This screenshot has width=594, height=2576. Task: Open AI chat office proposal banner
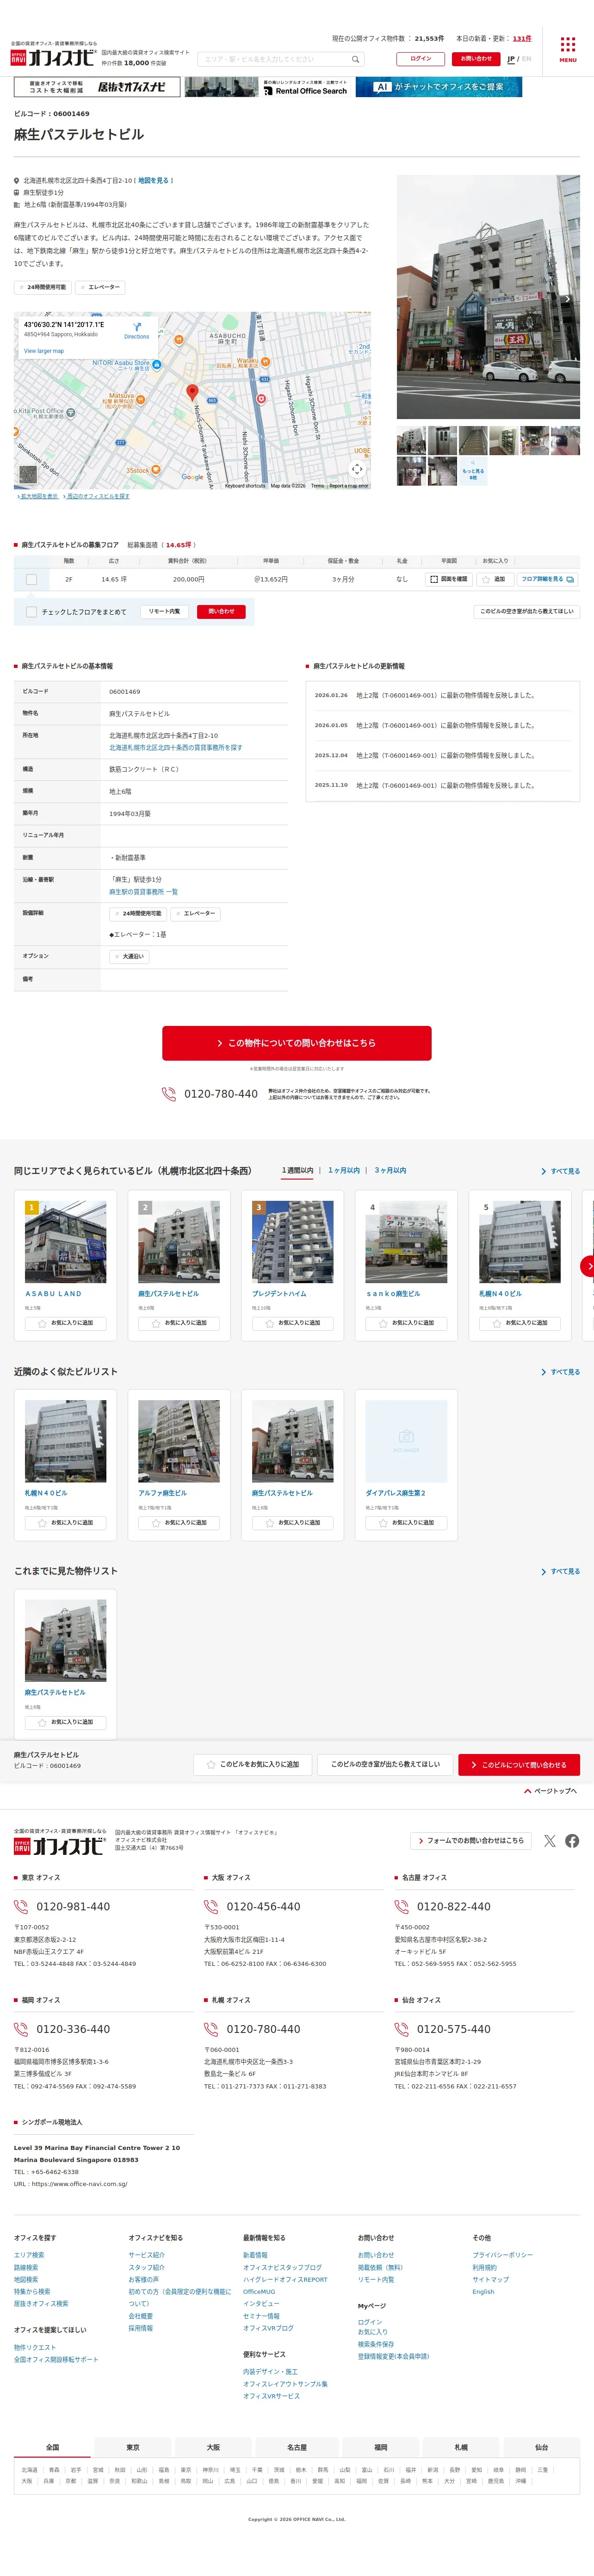coord(439,87)
